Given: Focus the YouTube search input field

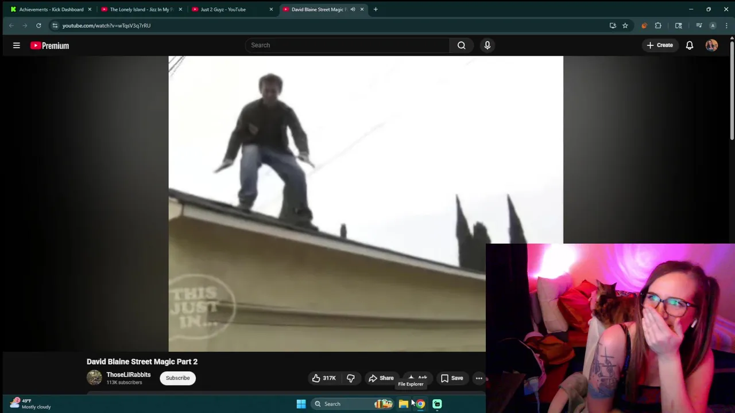Looking at the screenshot, I should 347,45.
